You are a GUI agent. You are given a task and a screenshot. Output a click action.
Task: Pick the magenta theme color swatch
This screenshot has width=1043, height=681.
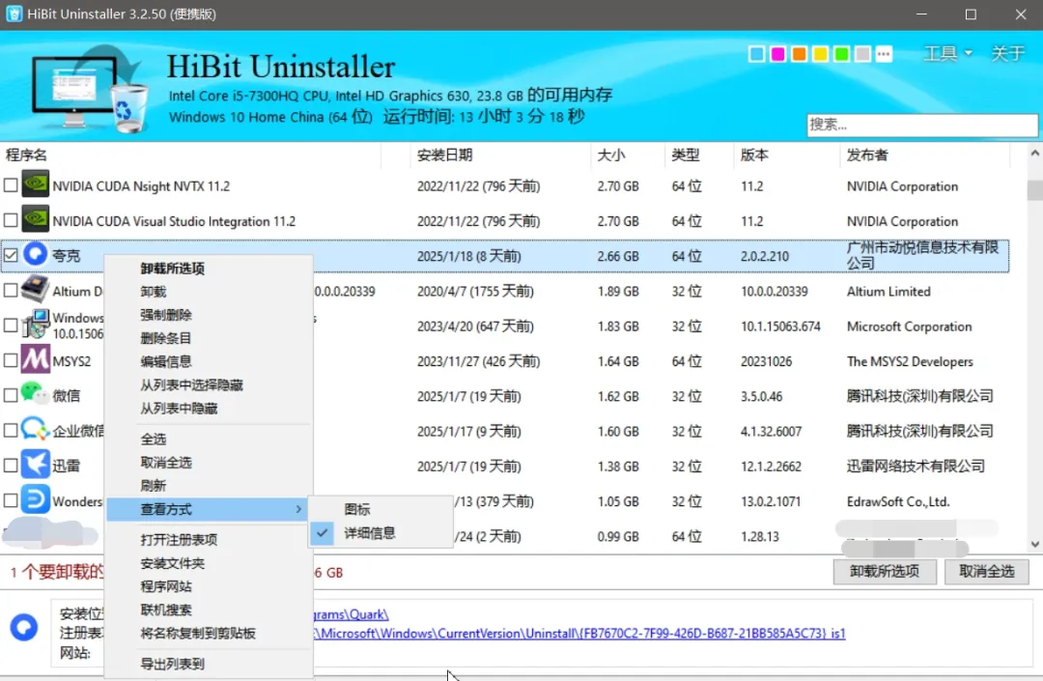pos(777,54)
